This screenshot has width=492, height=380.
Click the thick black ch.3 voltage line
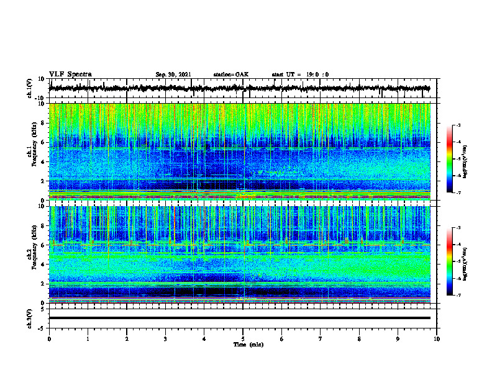tap(239, 318)
